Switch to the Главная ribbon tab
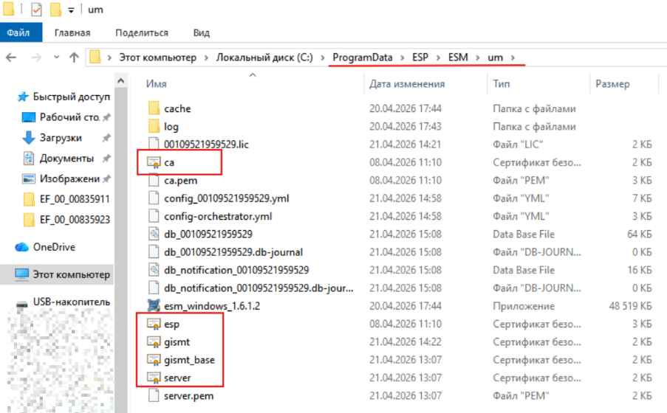667x413 pixels. click(x=72, y=32)
